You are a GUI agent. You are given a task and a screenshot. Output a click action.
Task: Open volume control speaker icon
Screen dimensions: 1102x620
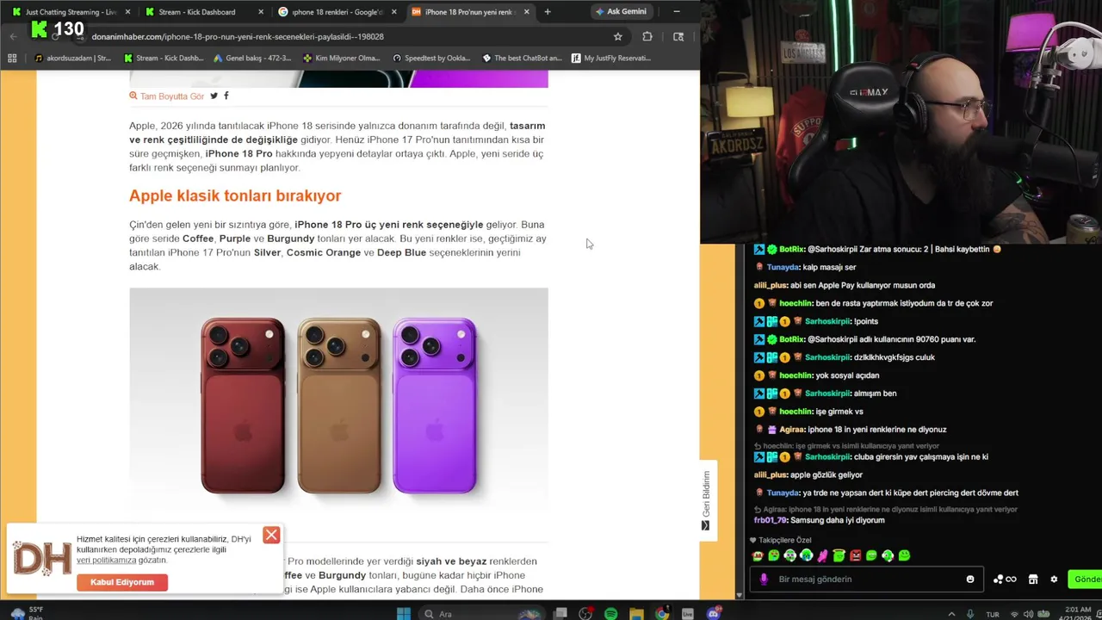pyautogui.click(x=1027, y=614)
